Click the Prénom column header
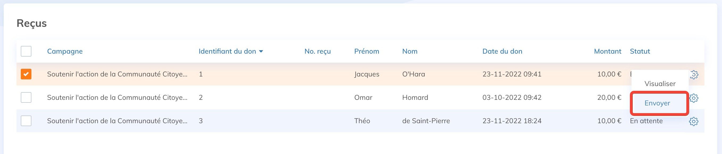The height and width of the screenshot is (154, 722). 367,52
